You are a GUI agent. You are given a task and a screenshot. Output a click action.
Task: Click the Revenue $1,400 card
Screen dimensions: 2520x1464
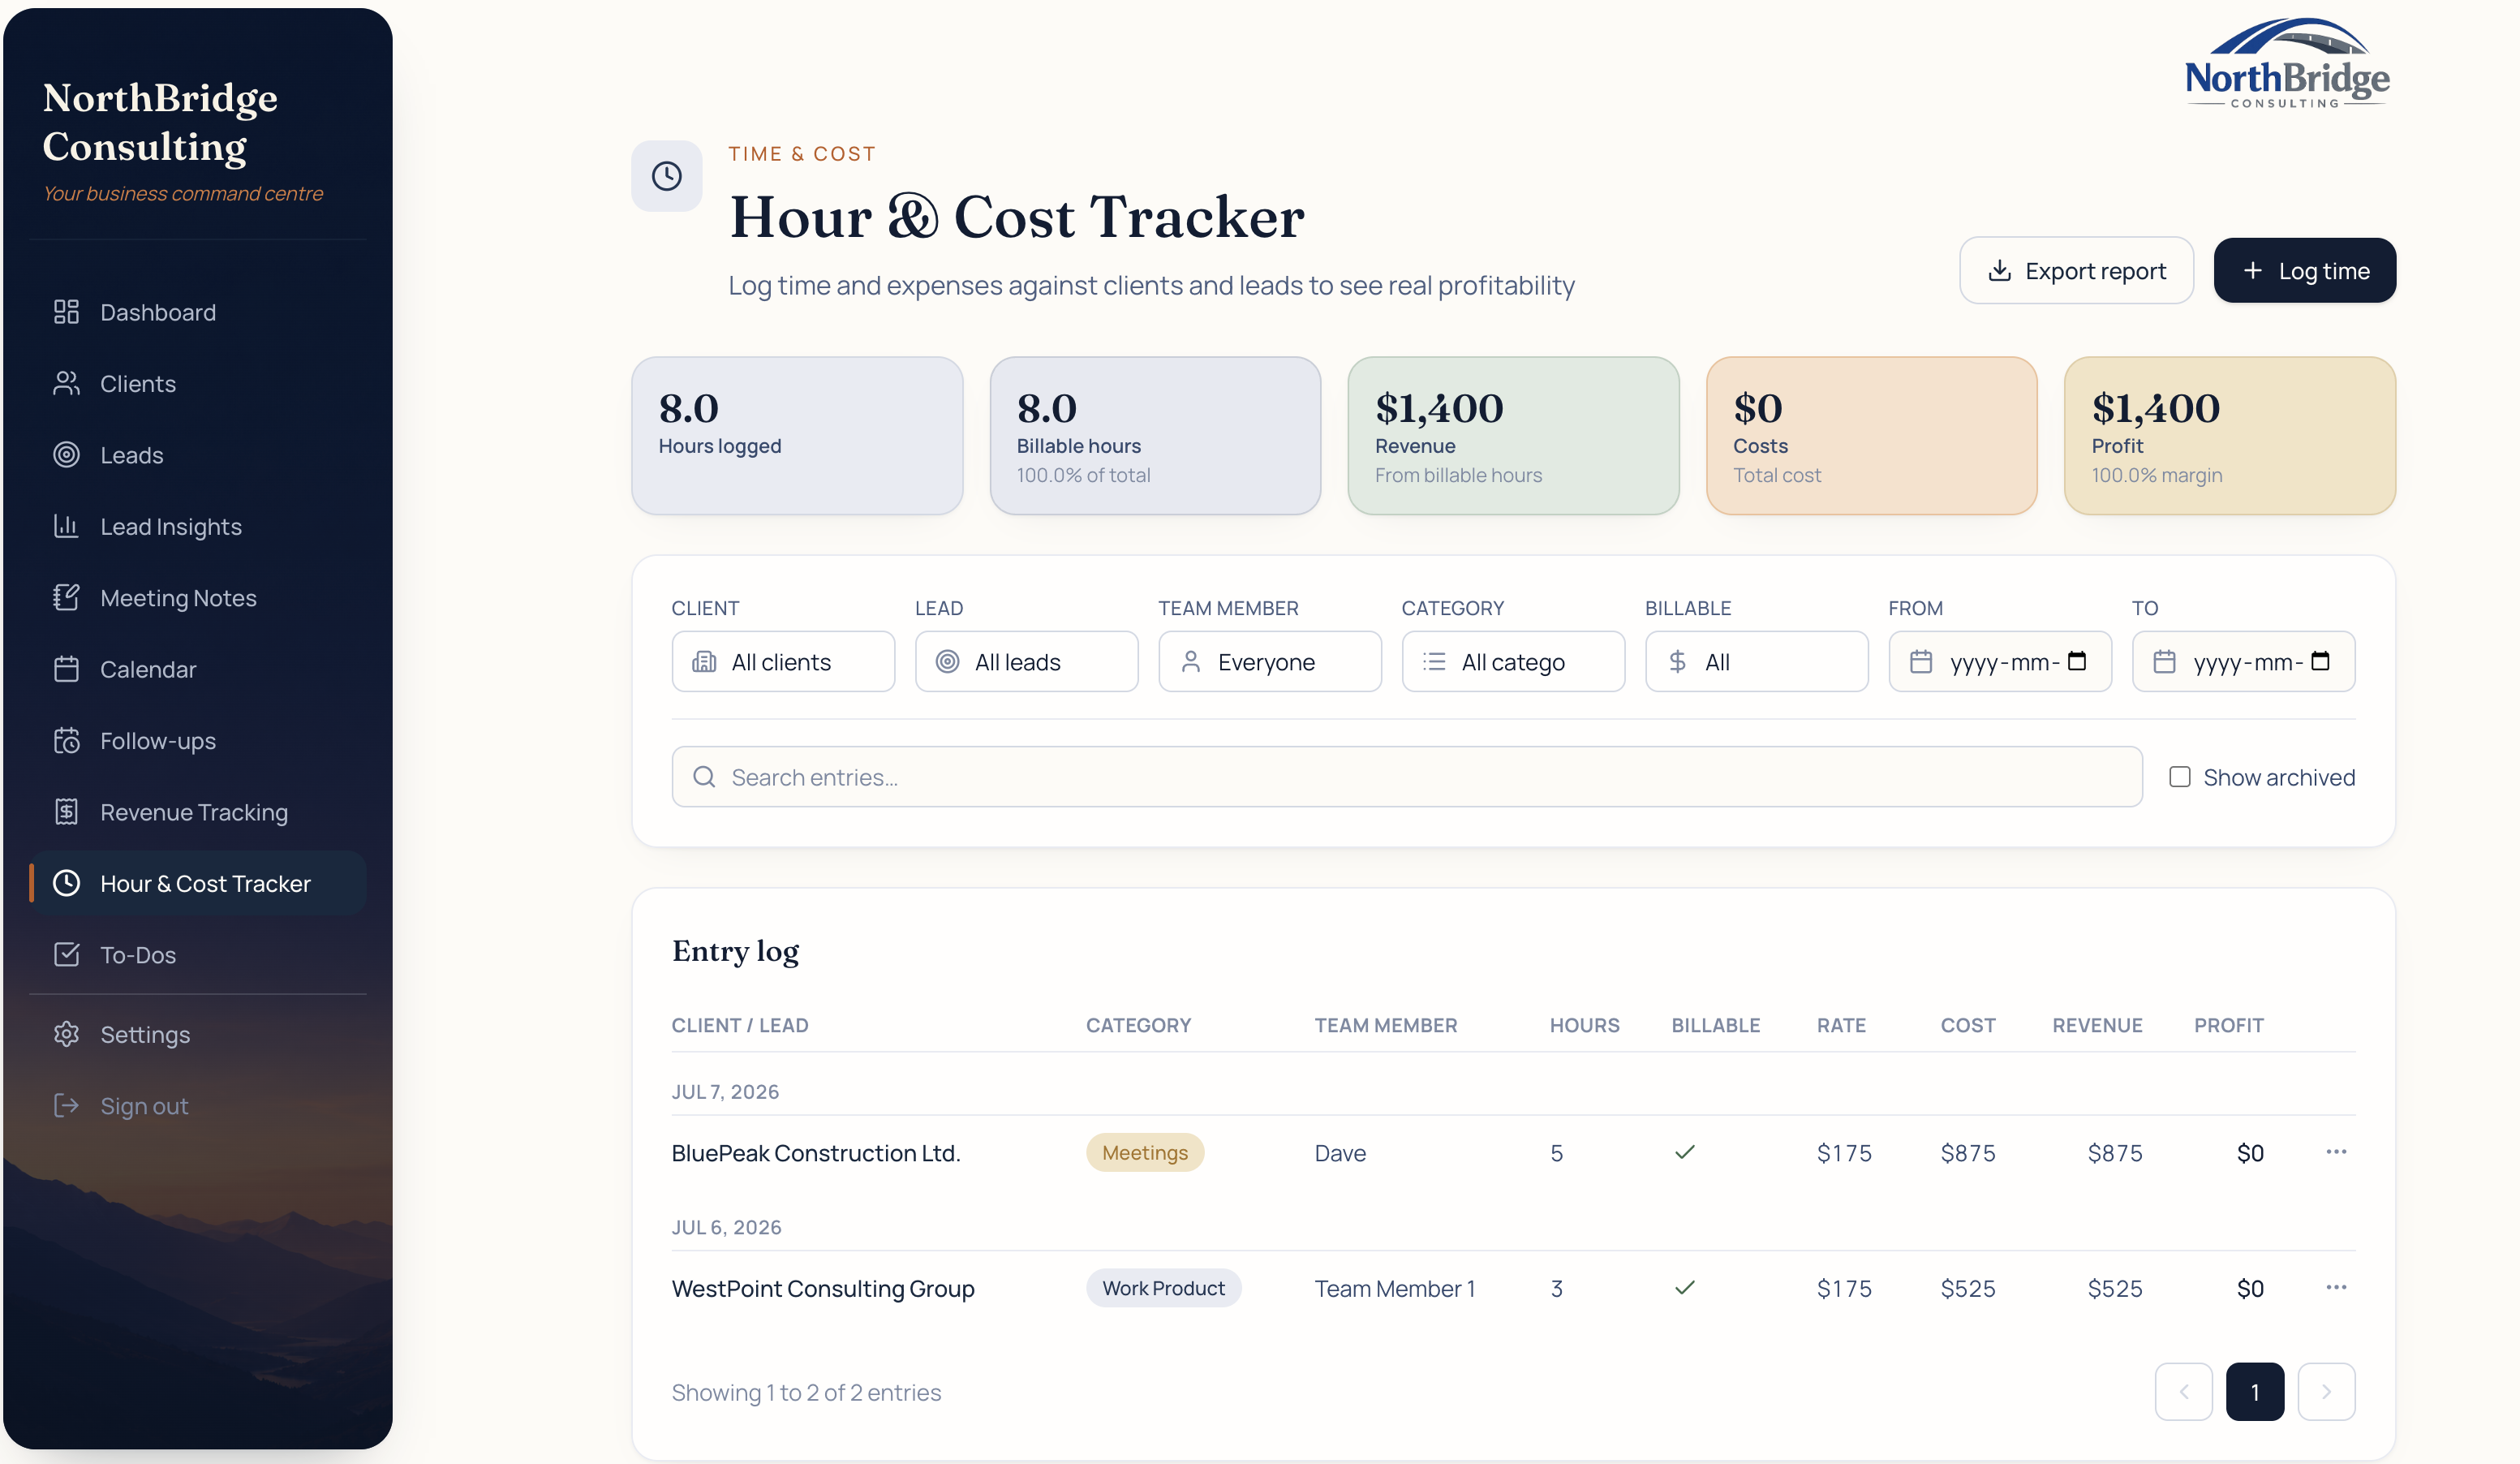(1513, 436)
